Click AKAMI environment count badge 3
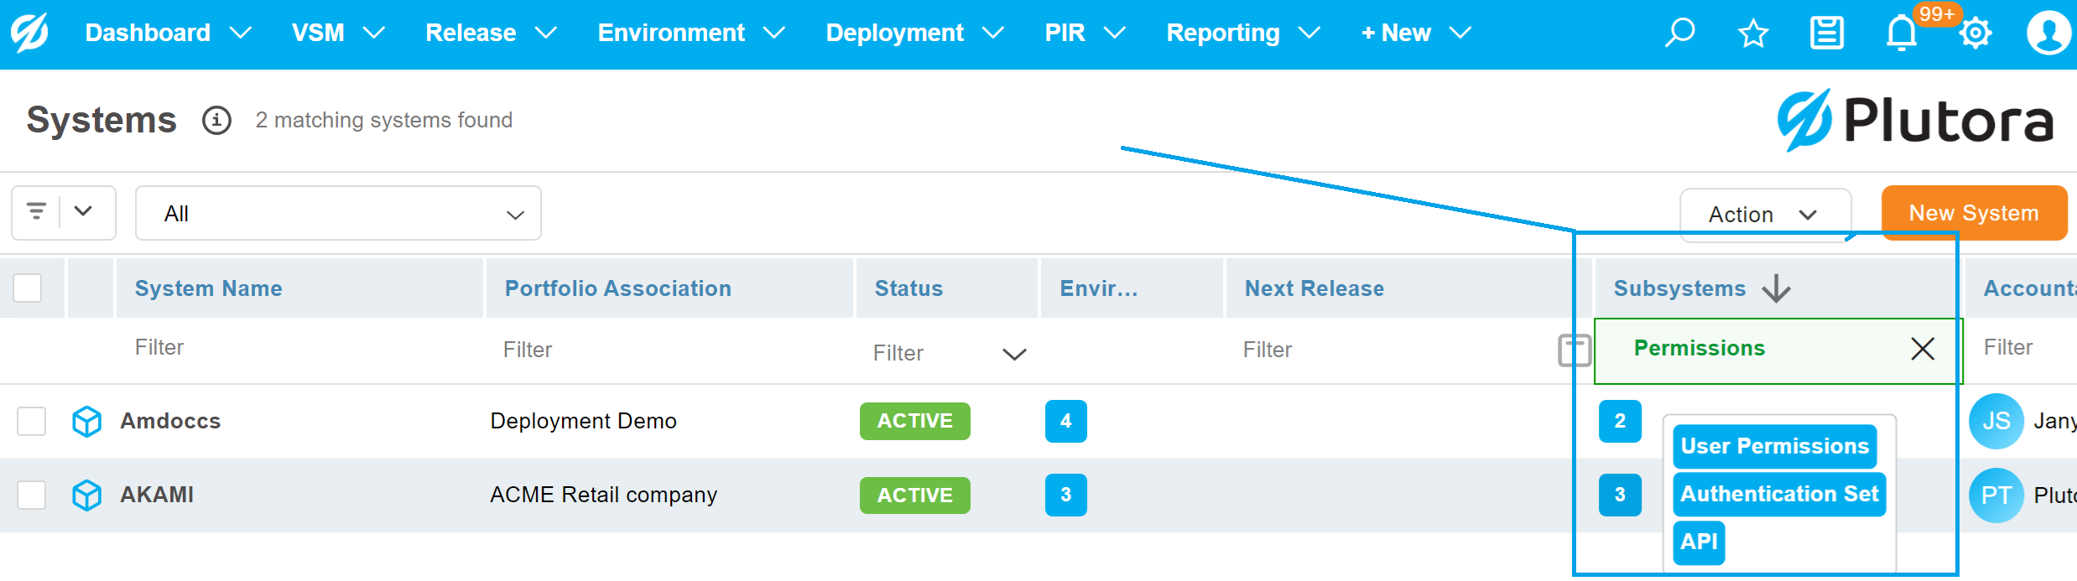The width and height of the screenshot is (2077, 581). coord(1065,495)
